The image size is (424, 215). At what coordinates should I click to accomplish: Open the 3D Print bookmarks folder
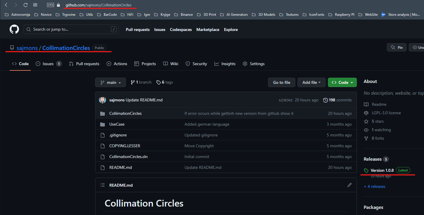[x=206, y=15]
